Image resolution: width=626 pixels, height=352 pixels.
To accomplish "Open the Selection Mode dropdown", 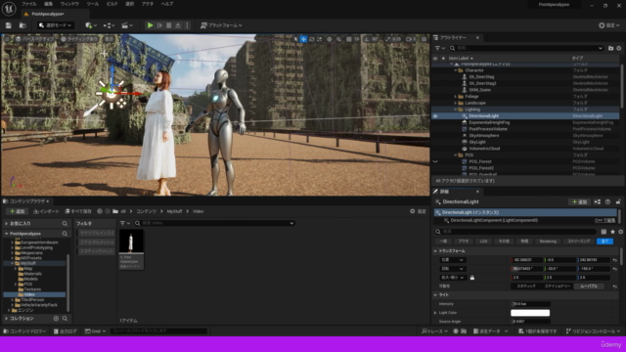I will [x=56, y=25].
